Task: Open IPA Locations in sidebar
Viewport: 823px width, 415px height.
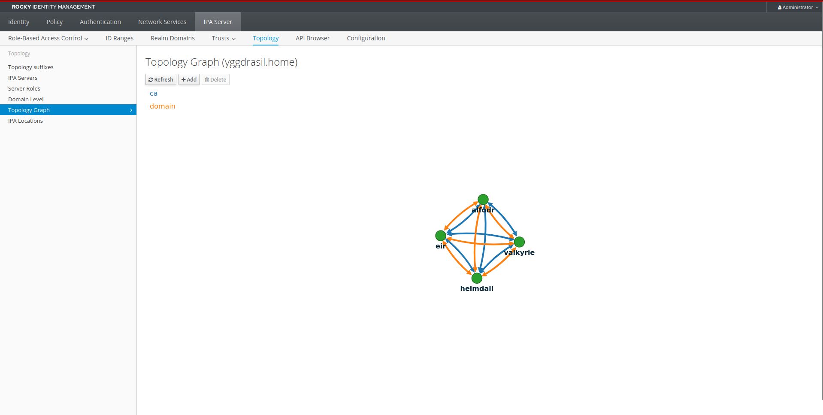Action: click(x=25, y=121)
